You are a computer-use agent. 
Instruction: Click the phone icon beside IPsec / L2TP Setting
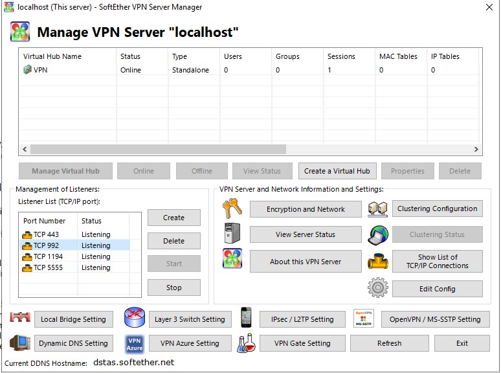point(246,319)
